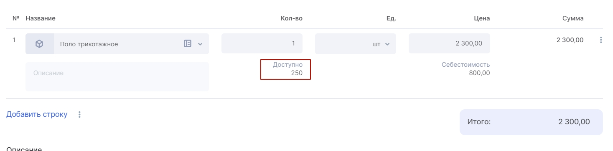The height and width of the screenshot is (151, 613).
Task: Click the chevron next to шт
Action: [387, 44]
